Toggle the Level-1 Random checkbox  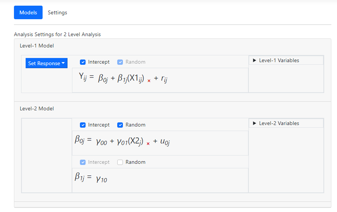pos(120,62)
